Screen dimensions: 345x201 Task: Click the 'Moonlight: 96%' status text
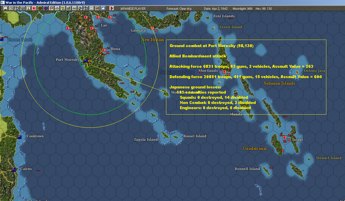[243, 9]
